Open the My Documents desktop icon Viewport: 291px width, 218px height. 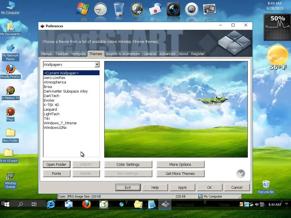[x=10, y=29]
